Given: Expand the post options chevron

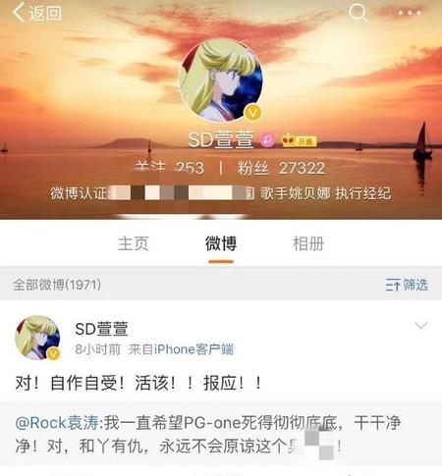Looking at the screenshot, I should tap(421, 325).
